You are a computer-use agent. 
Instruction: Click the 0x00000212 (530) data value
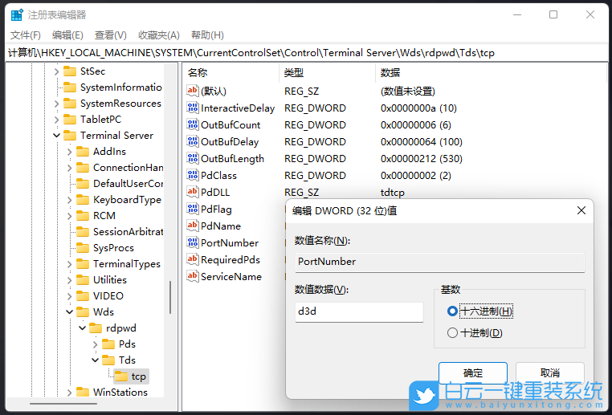(422, 159)
